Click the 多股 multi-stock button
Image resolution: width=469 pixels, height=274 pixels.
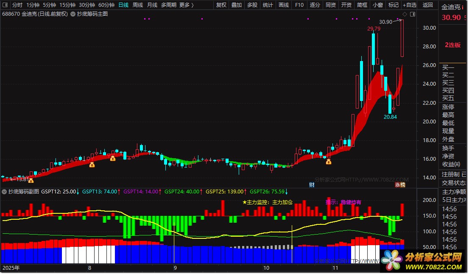pos(252,5)
